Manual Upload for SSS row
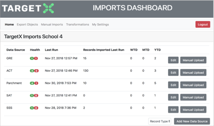The height and width of the screenshot is (126, 214). tap(193, 110)
